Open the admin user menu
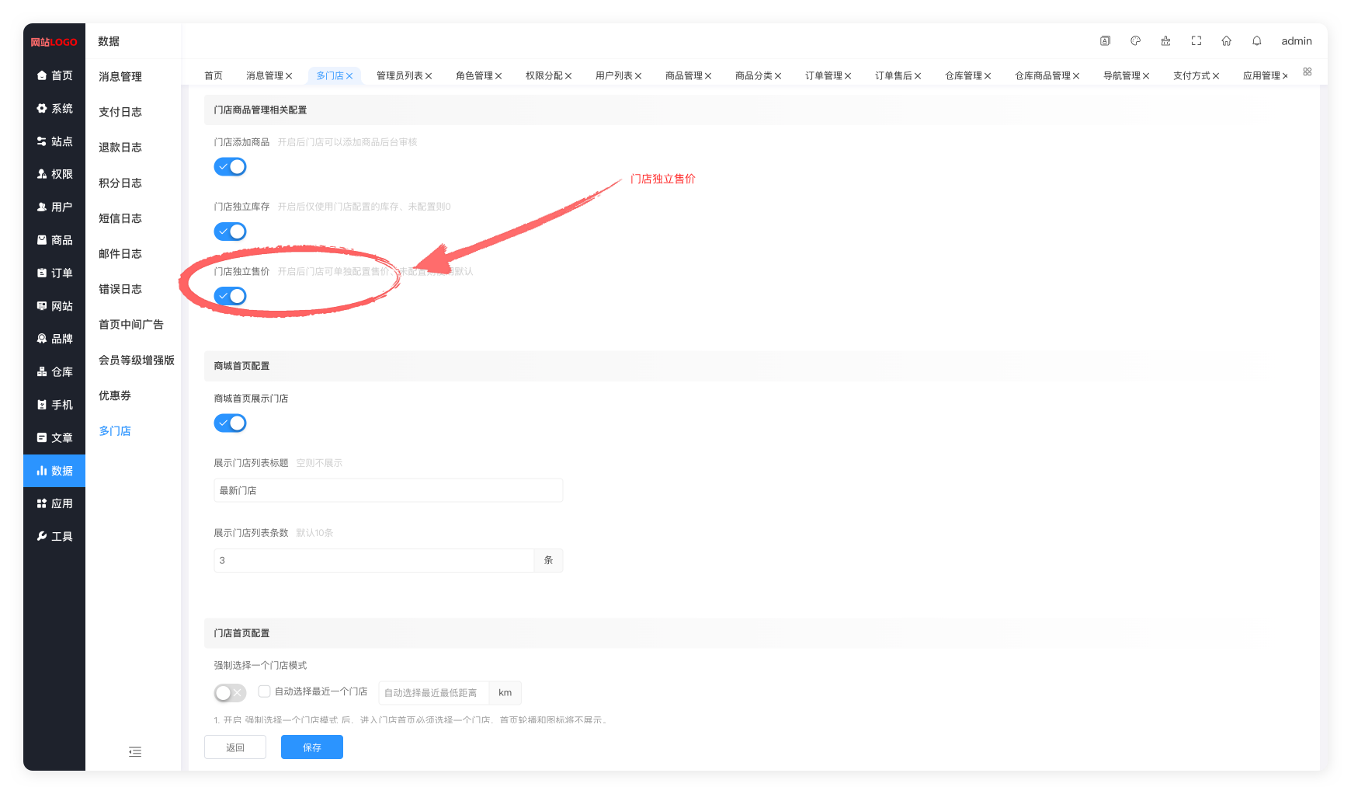This screenshot has width=1351, height=794. 1296,41
